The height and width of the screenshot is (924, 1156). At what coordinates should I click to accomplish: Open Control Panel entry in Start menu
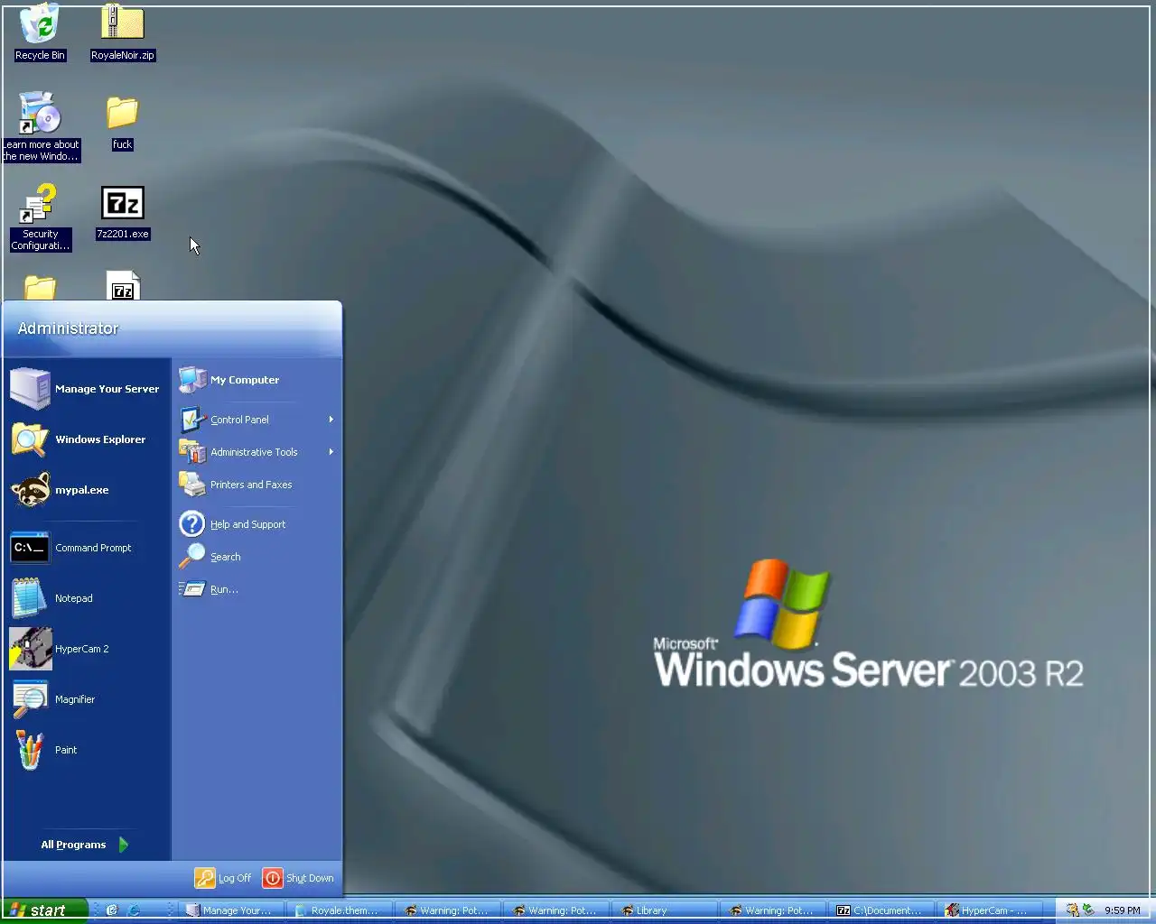(256, 420)
